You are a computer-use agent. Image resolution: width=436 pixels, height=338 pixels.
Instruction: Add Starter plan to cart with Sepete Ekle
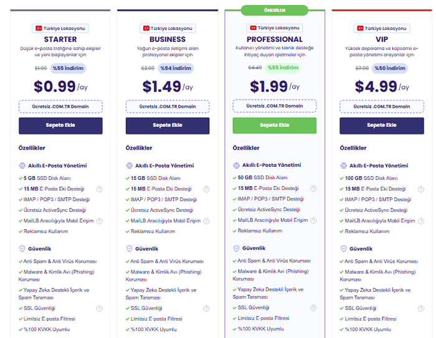click(x=60, y=126)
